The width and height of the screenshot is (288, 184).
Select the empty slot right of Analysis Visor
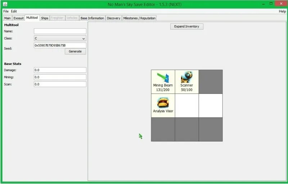[x=187, y=106]
